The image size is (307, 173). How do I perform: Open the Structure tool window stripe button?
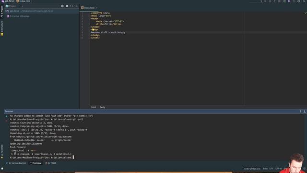click(x=2, y=27)
